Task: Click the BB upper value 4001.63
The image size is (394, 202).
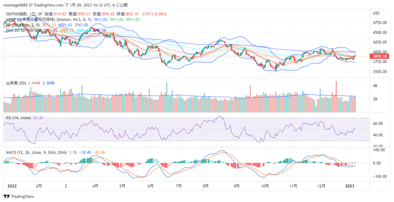Action: point(65,25)
